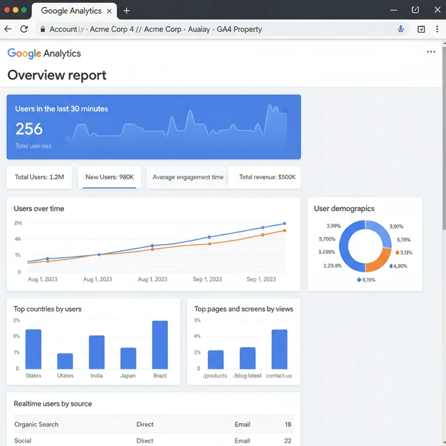
Task: Click the red macOS close light
Action: point(7,10)
